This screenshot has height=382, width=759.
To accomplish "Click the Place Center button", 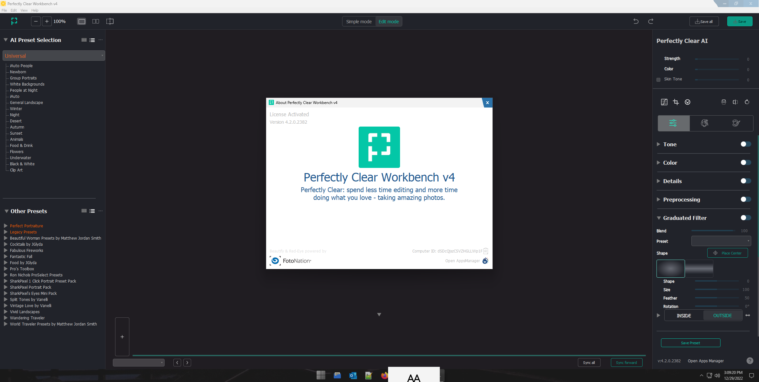I will (x=728, y=253).
